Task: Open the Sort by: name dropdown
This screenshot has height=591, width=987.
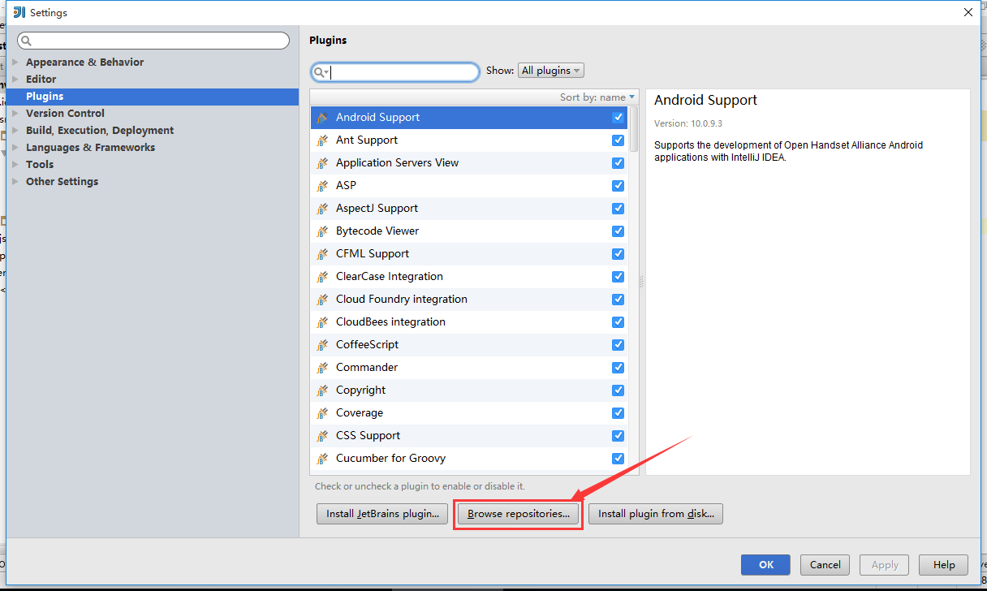Action: pyautogui.click(x=597, y=97)
